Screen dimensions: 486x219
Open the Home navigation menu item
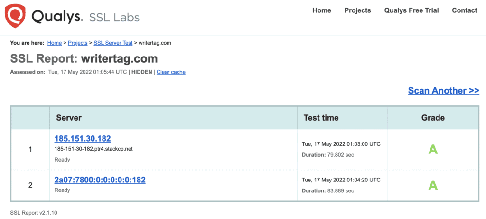click(x=321, y=10)
